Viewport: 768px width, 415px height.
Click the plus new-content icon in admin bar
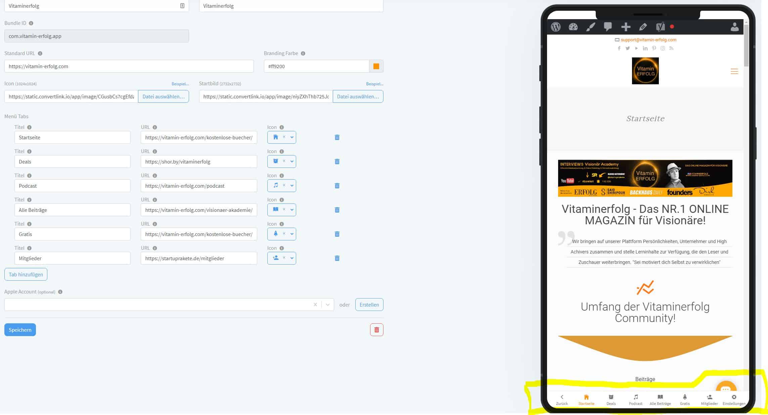626,27
